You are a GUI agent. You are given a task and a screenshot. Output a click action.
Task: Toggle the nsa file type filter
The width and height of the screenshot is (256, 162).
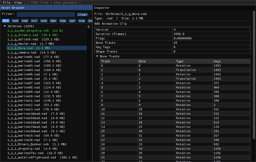(x=82, y=21)
